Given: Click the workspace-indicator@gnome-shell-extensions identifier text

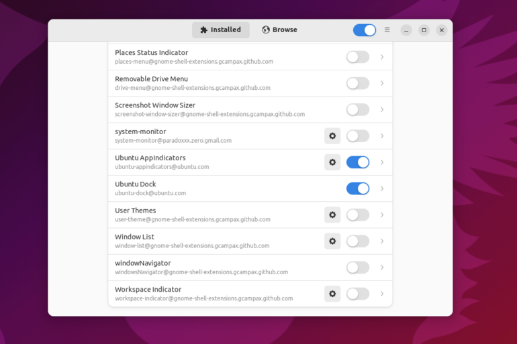Looking at the screenshot, I should (x=203, y=298).
